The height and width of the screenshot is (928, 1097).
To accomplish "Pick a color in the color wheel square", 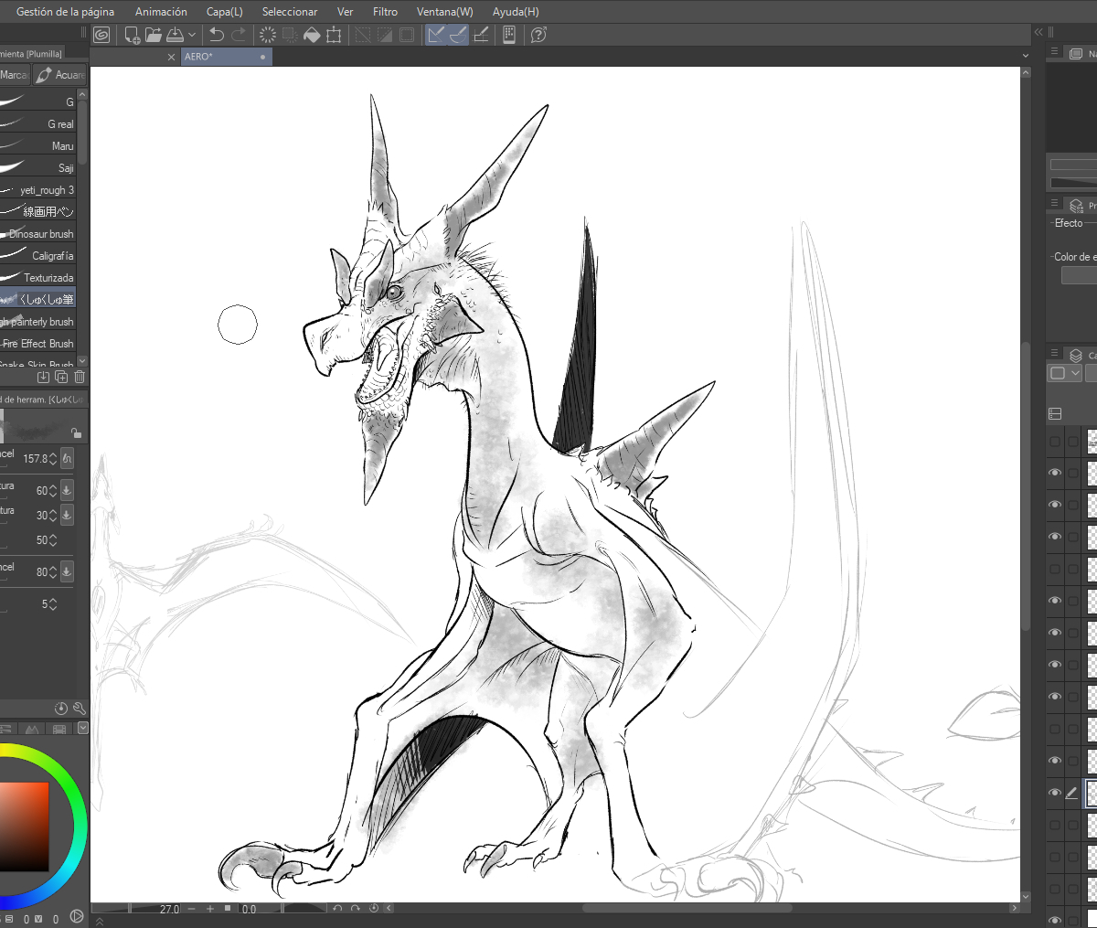I will tap(23, 826).
